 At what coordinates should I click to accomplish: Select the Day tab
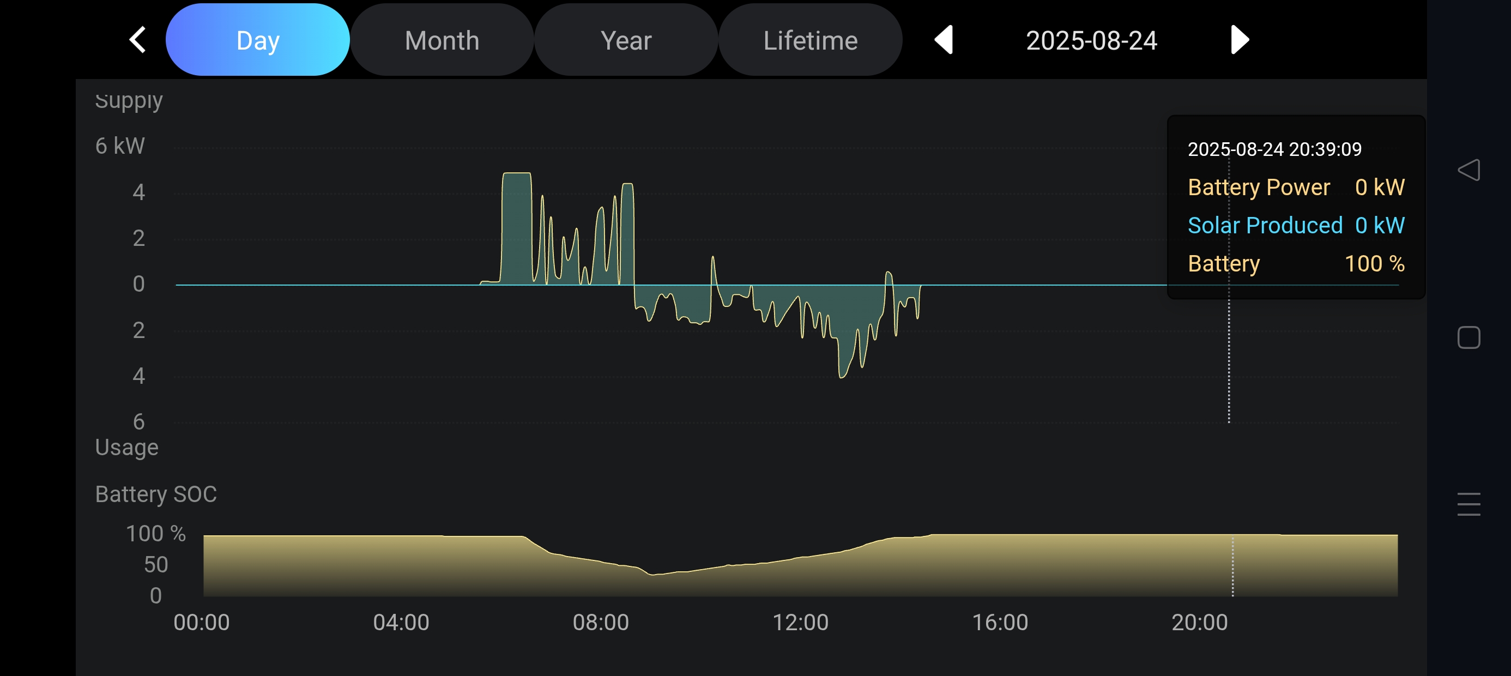click(257, 40)
